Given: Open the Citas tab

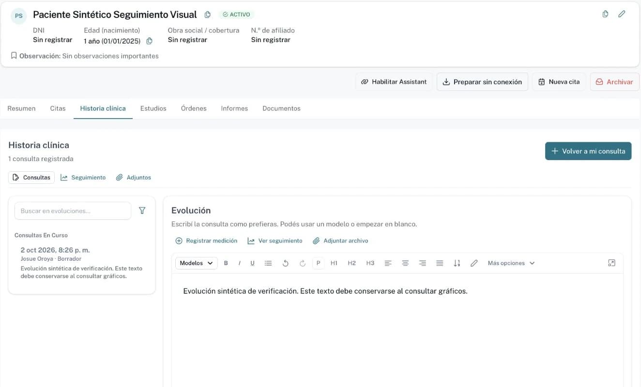Looking at the screenshot, I should (x=58, y=108).
